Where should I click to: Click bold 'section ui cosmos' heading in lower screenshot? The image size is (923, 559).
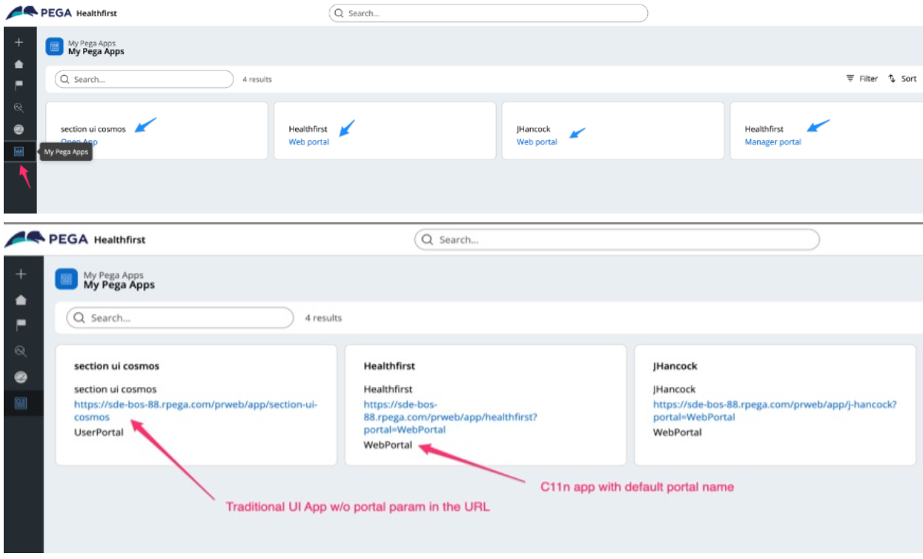[116, 366]
